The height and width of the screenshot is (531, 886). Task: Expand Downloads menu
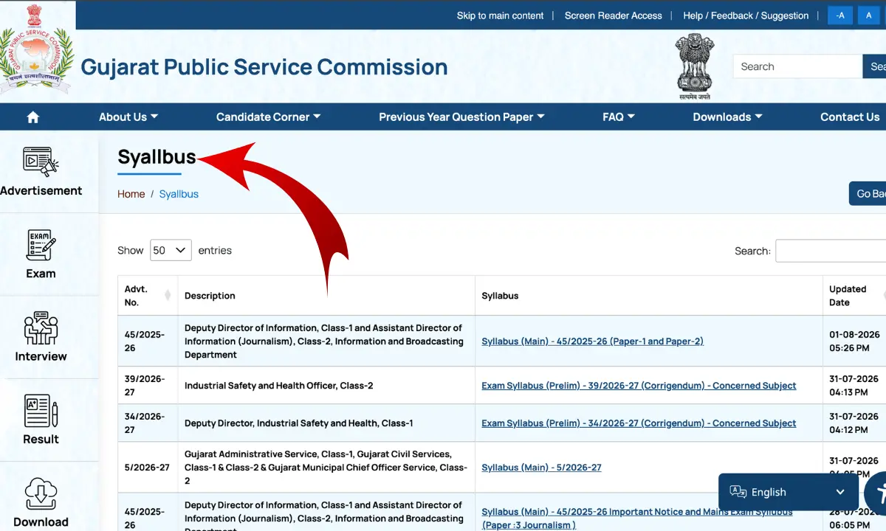coord(727,117)
